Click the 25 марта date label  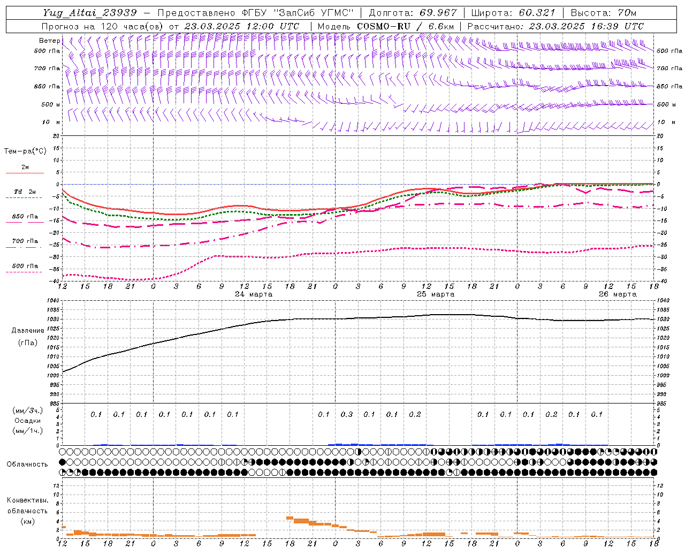click(436, 294)
